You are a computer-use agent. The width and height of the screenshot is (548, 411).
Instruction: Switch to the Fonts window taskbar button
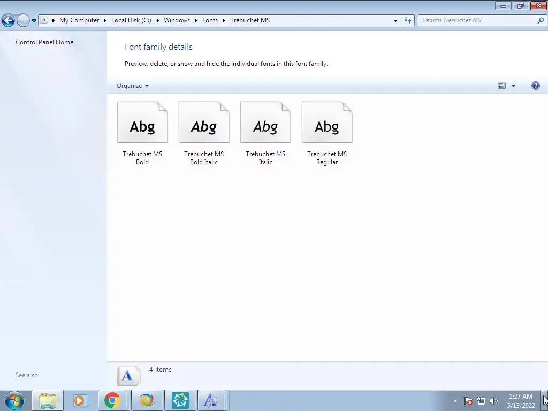[211, 400]
